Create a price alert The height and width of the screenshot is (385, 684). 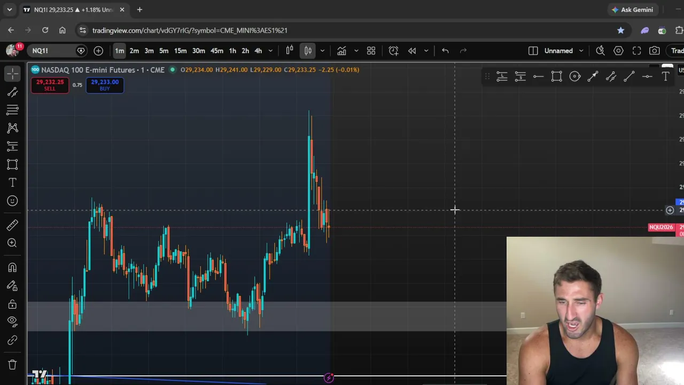[394, 51]
